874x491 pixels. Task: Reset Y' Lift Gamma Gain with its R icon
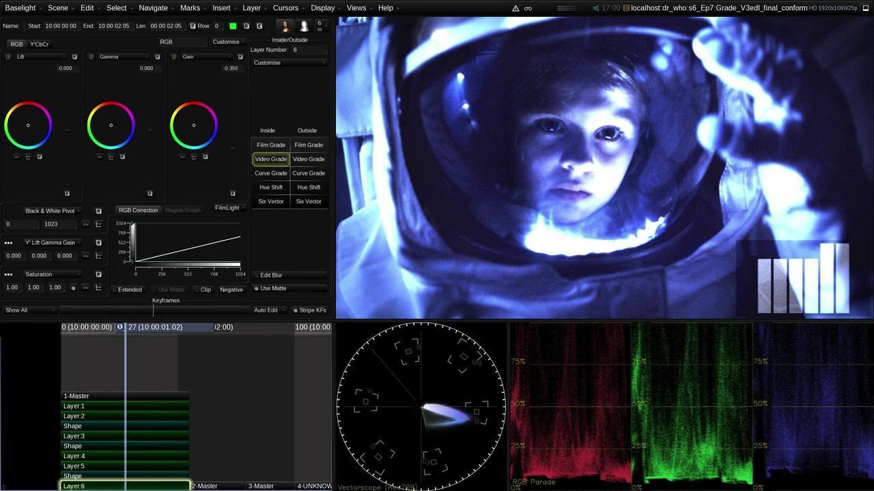click(x=98, y=243)
